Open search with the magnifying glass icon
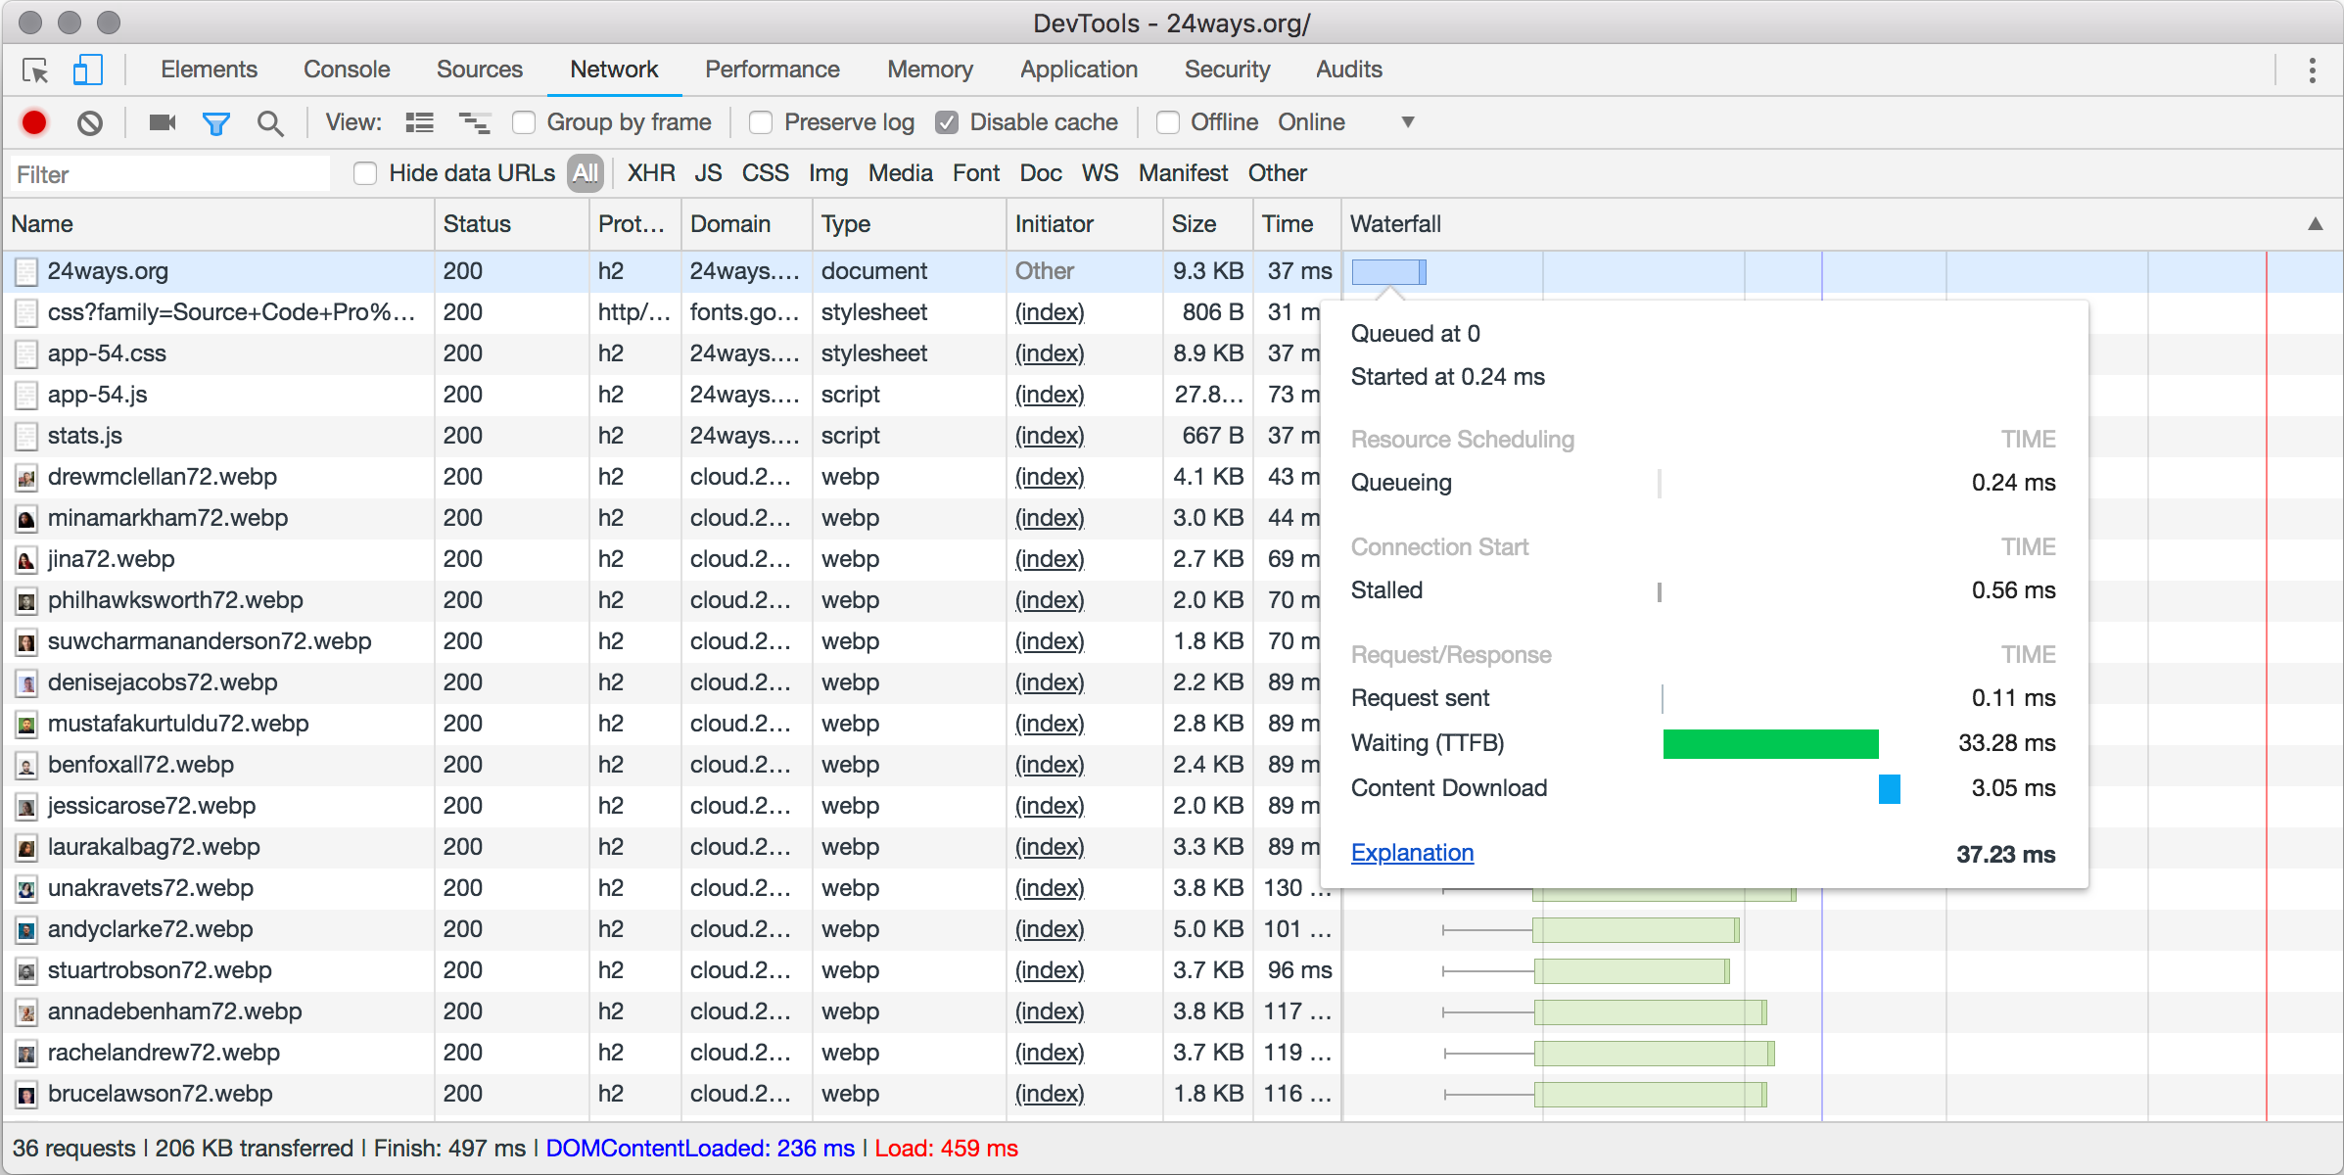The height and width of the screenshot is (1175, 2344). 270,123
